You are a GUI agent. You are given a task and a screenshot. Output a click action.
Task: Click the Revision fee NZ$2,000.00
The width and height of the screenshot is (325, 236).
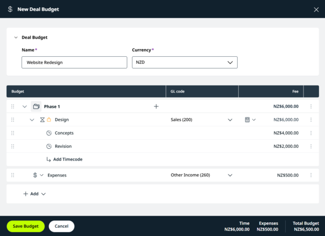click(286, 146)
